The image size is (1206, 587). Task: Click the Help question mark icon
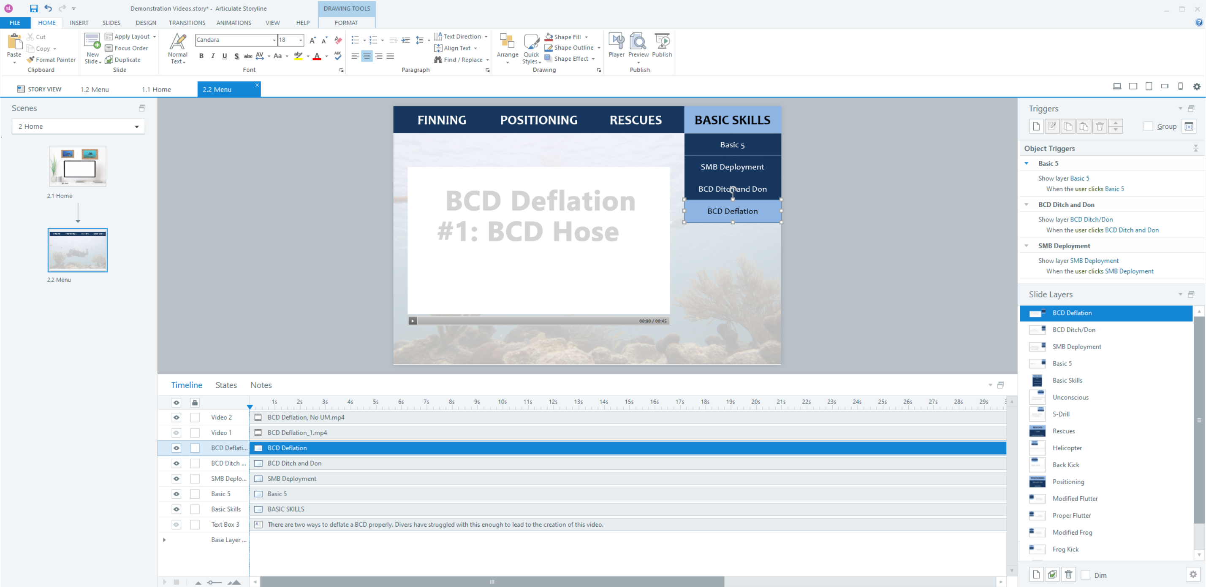pyautogui.click(x=1199, y=22)
